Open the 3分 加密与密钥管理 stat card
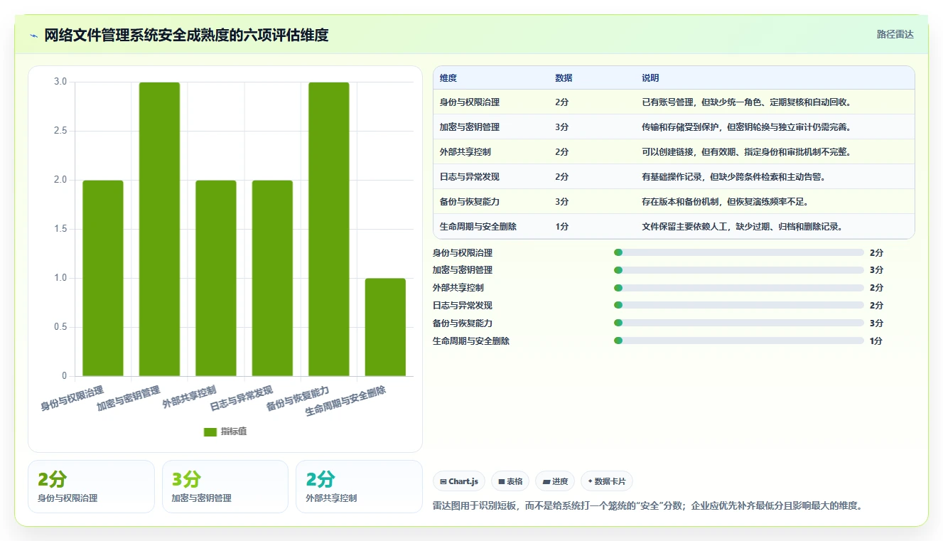Image resolution: width=943 pixels, height=541 pixels. click(225, 486)
